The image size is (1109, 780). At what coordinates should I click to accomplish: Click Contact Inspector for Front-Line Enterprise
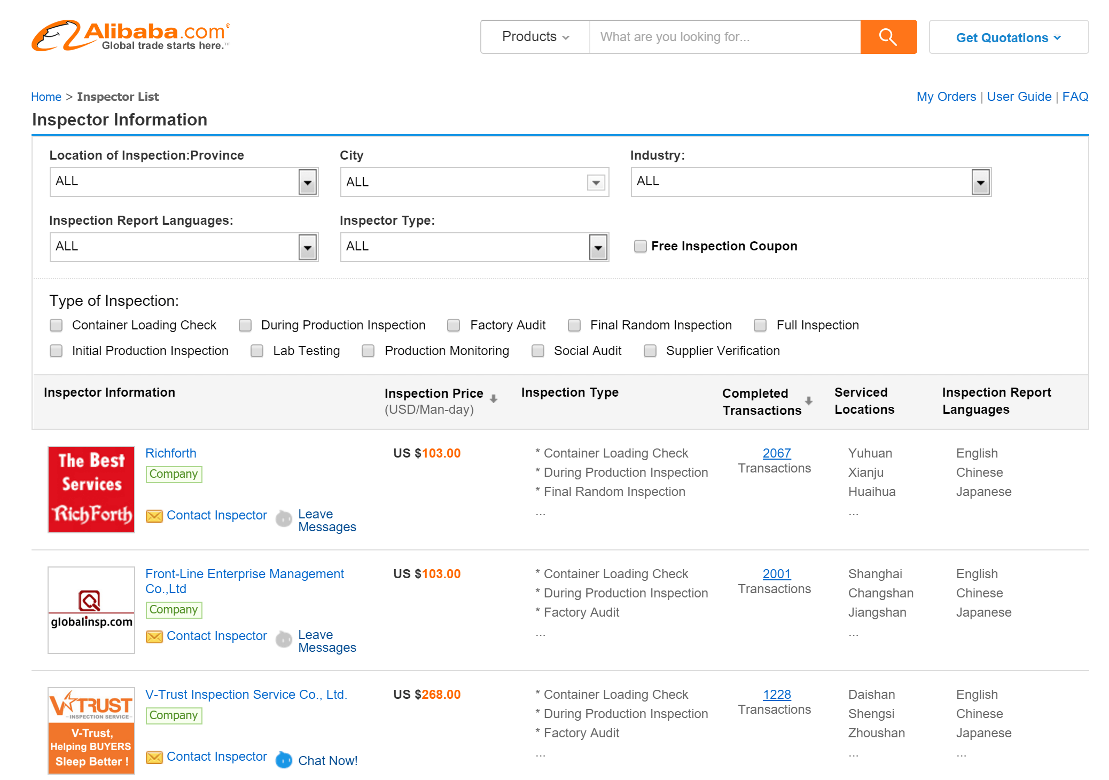click(x=216, y=636)
